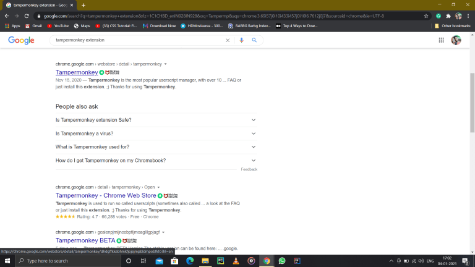Open the clock showing 17:02
Image resolution: width=475 pixels, height=267 pixels.
[447, 261]
